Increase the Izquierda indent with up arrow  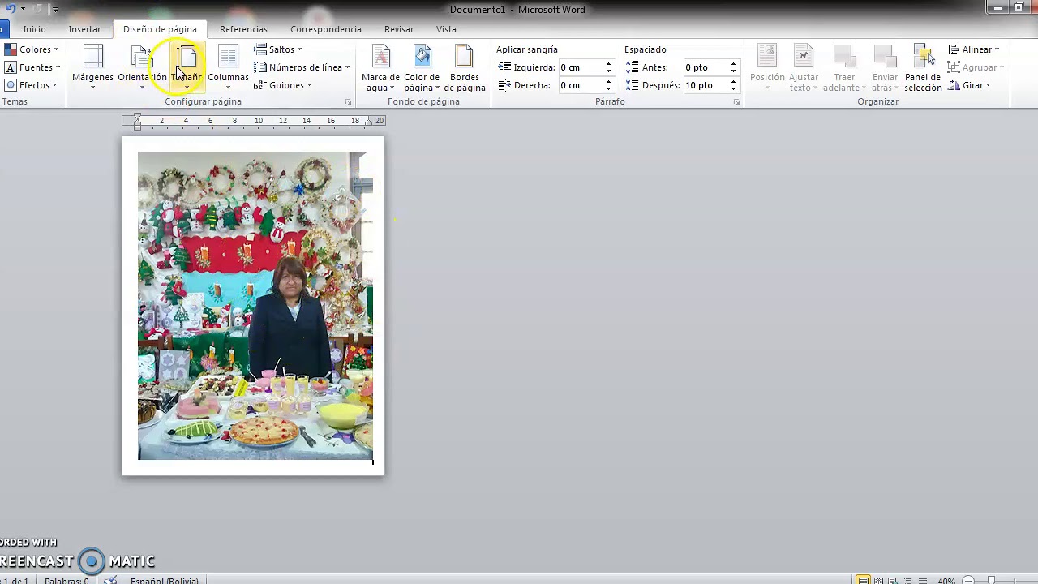tap(608, 64)
